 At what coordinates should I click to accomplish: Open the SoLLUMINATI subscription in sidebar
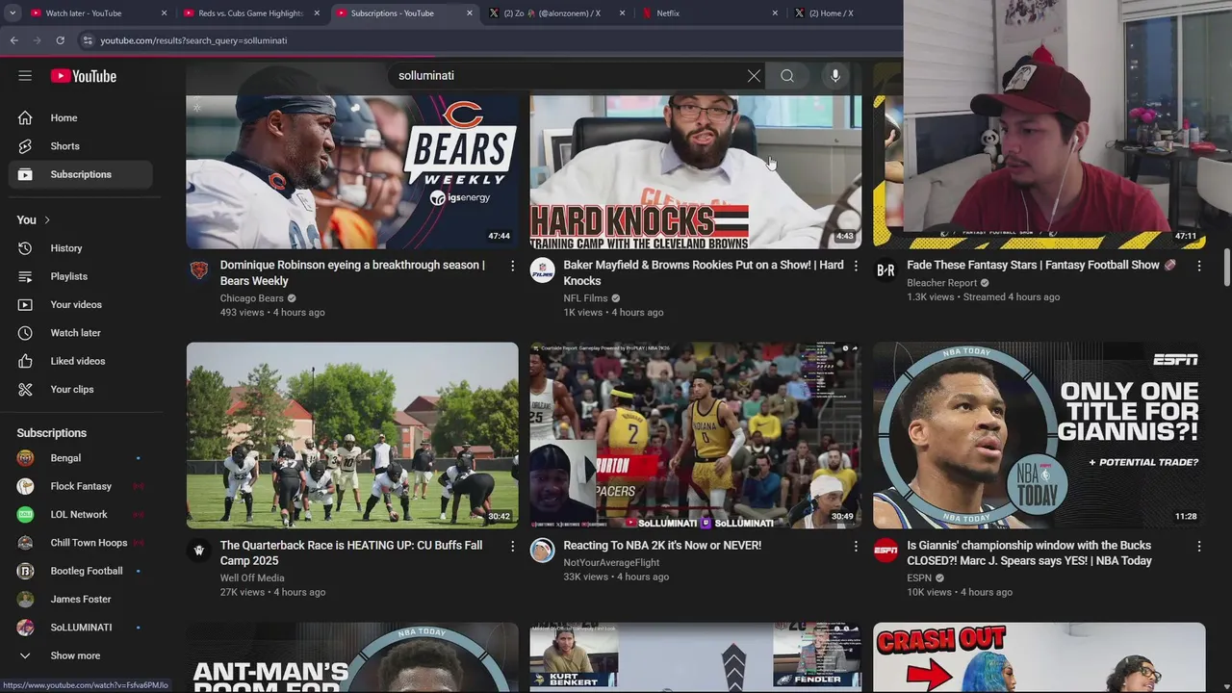pos(81,628)
